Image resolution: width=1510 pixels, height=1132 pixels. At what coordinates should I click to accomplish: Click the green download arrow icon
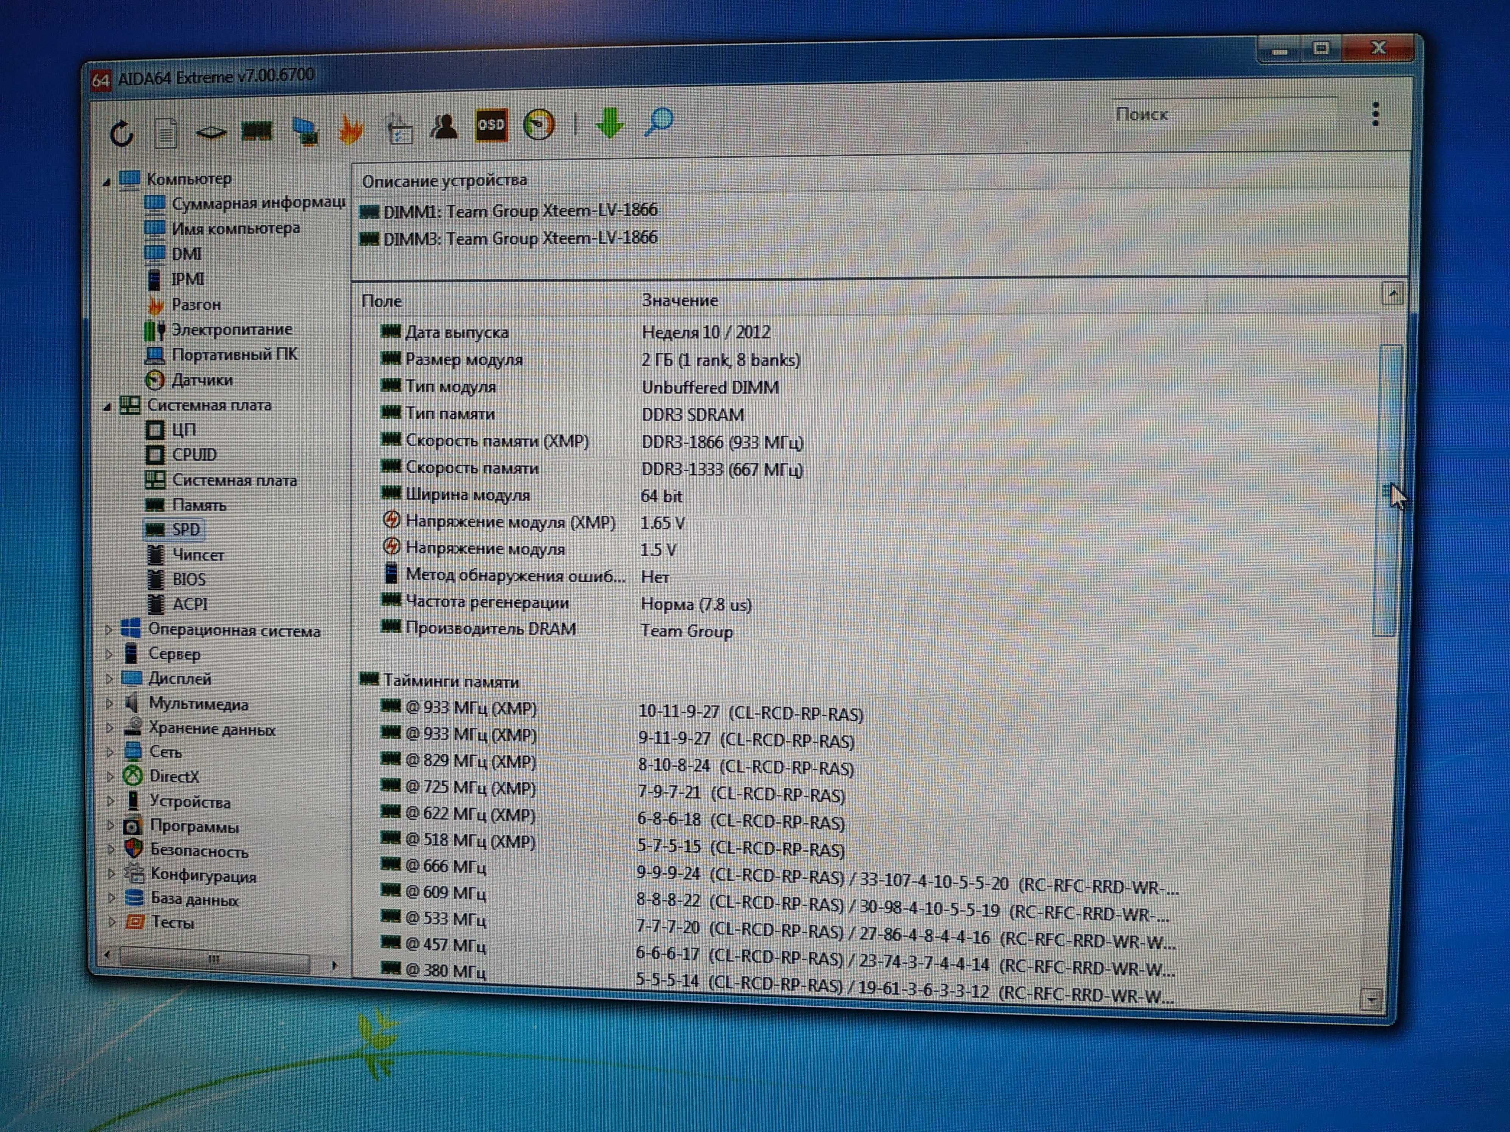click(x=610, y=123)
